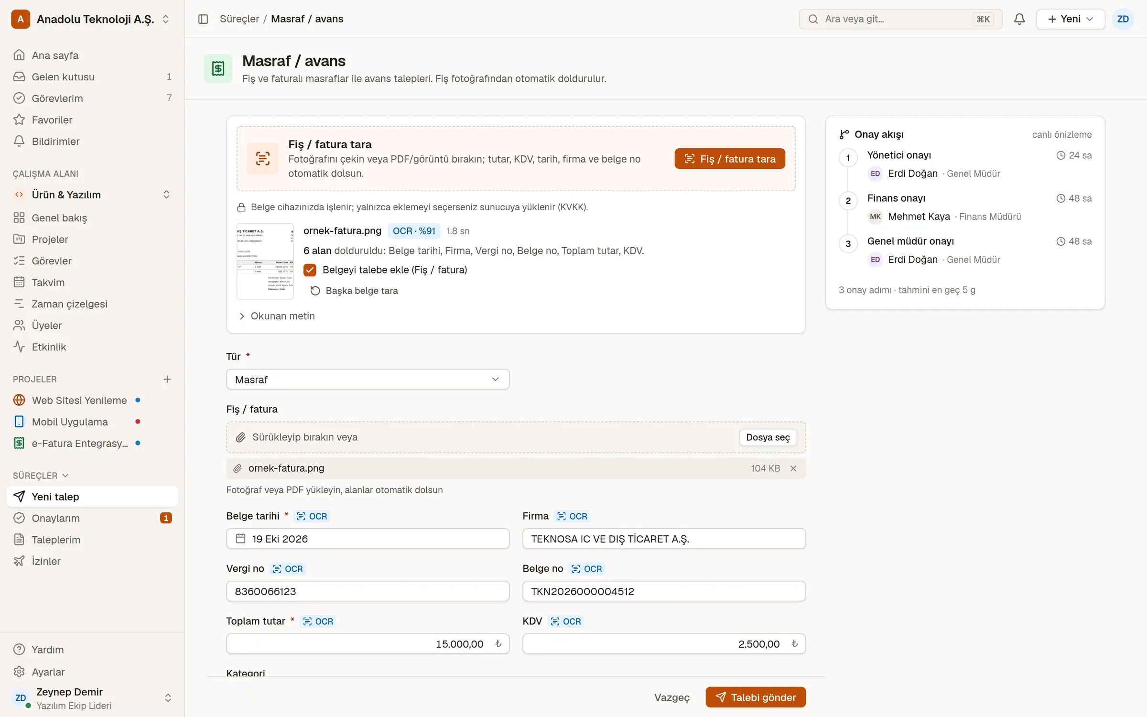Open Favoriler star item
Image resolution: width=1147 pixels, height=717 pixels.
point(92,119)
